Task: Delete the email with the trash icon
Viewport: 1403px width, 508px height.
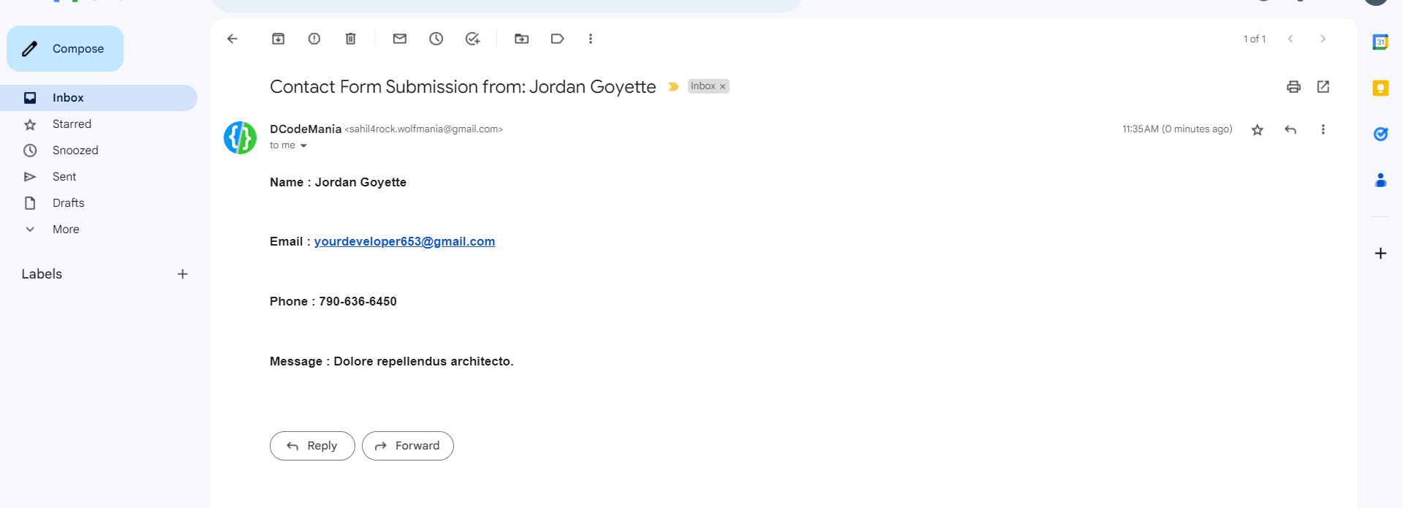Action: [x=351, y=39]
